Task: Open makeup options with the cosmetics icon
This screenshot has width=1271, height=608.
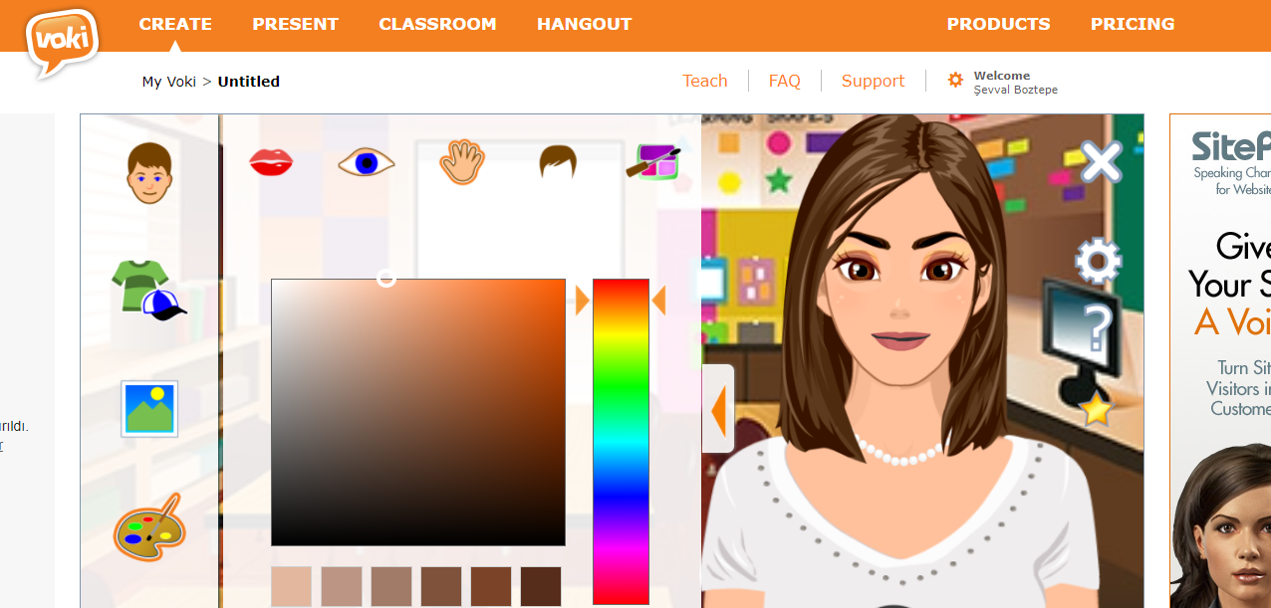Action: 655,162
